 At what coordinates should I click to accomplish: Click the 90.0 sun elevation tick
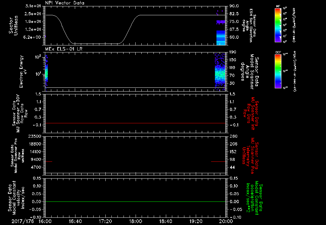tap(234, 6)
